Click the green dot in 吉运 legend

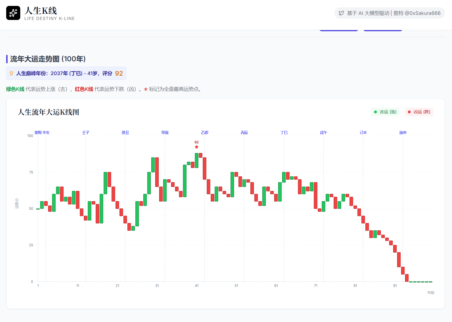(x=375, y=112)
